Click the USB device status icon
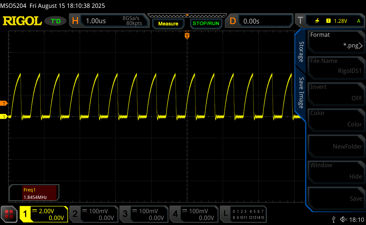The height and width of the screenshot is (225, 366). [333, 219]
